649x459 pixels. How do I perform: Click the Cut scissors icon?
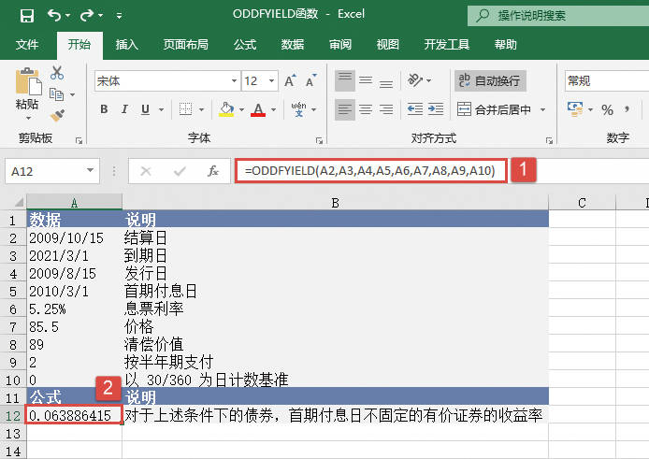58,73
